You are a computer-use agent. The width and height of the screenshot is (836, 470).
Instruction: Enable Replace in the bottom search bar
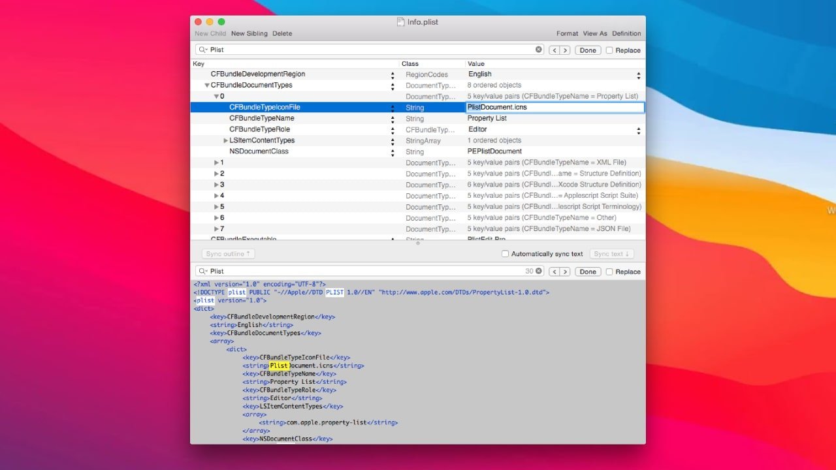pyautogui.click(x=609, y=272)
